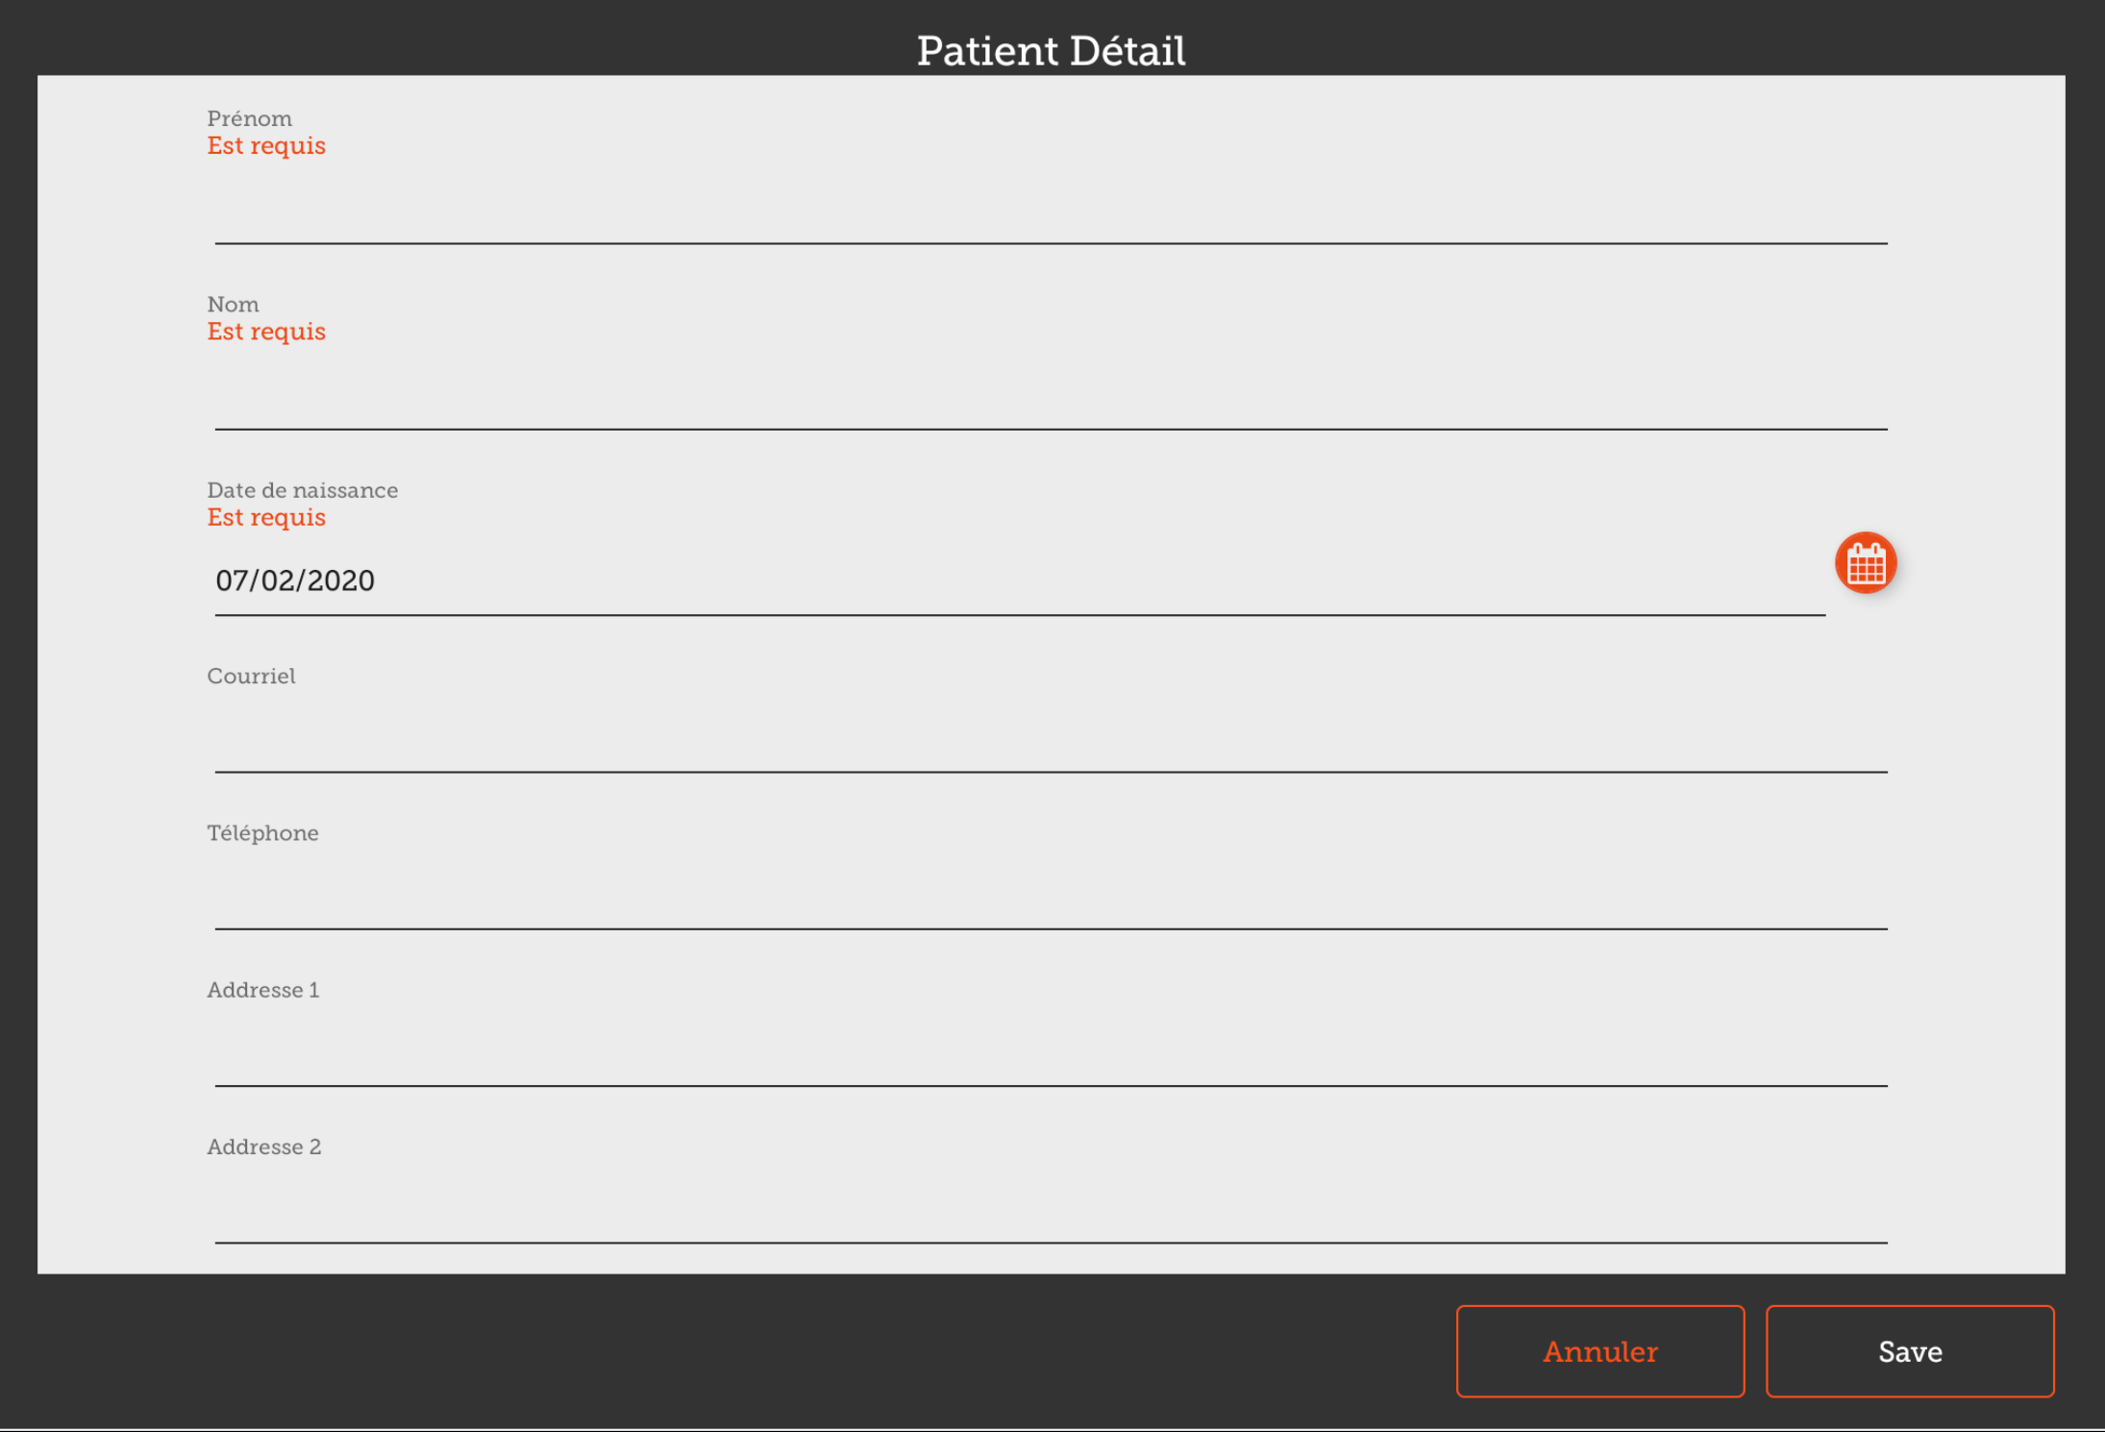2105x1432 pixels.
Task: Click the Prénom field label
Action: point(249,118)
